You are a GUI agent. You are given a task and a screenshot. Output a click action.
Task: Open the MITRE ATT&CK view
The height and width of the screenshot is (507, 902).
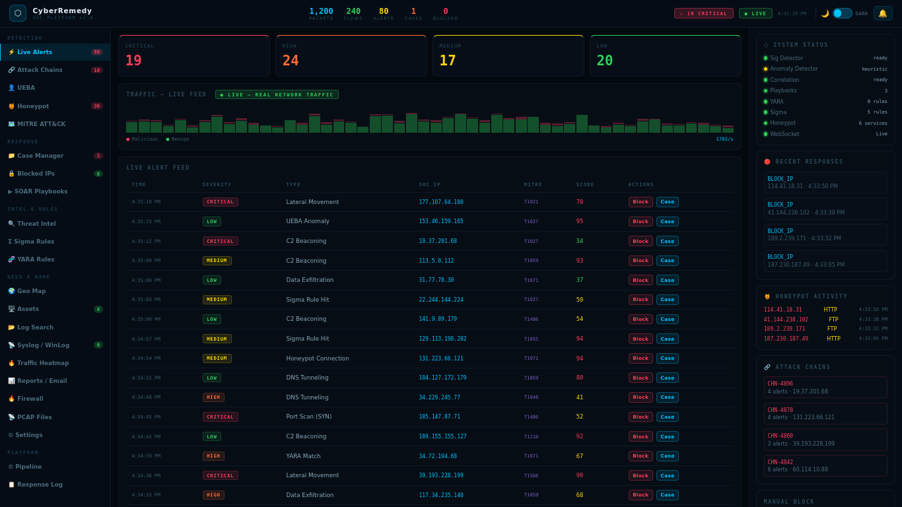click(38, 123)
